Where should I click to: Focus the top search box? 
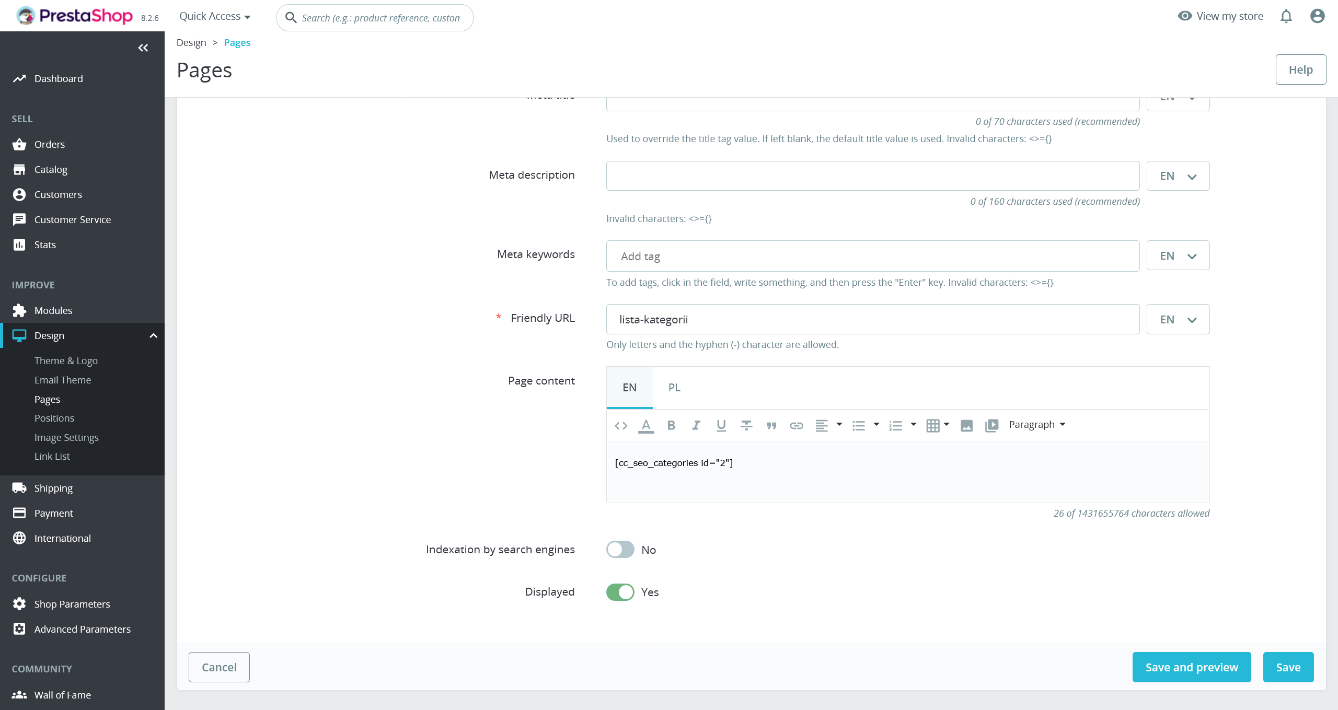point(375,18)
